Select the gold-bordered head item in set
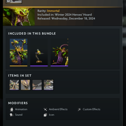Image resolution: width=126 pixels, height=126 pixels. (26, 85)
